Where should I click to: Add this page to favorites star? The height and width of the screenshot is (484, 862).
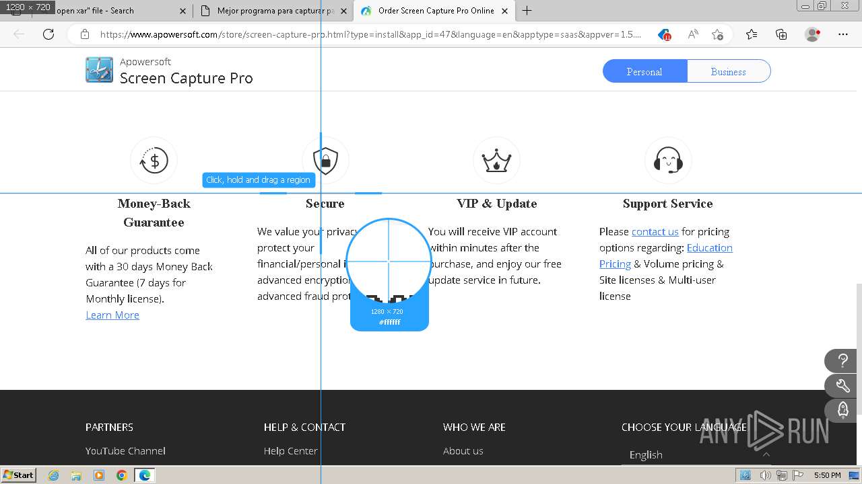click(x=717, y=34)
